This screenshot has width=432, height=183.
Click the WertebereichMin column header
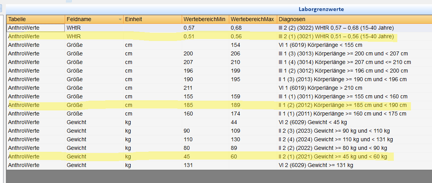point(205,19)
